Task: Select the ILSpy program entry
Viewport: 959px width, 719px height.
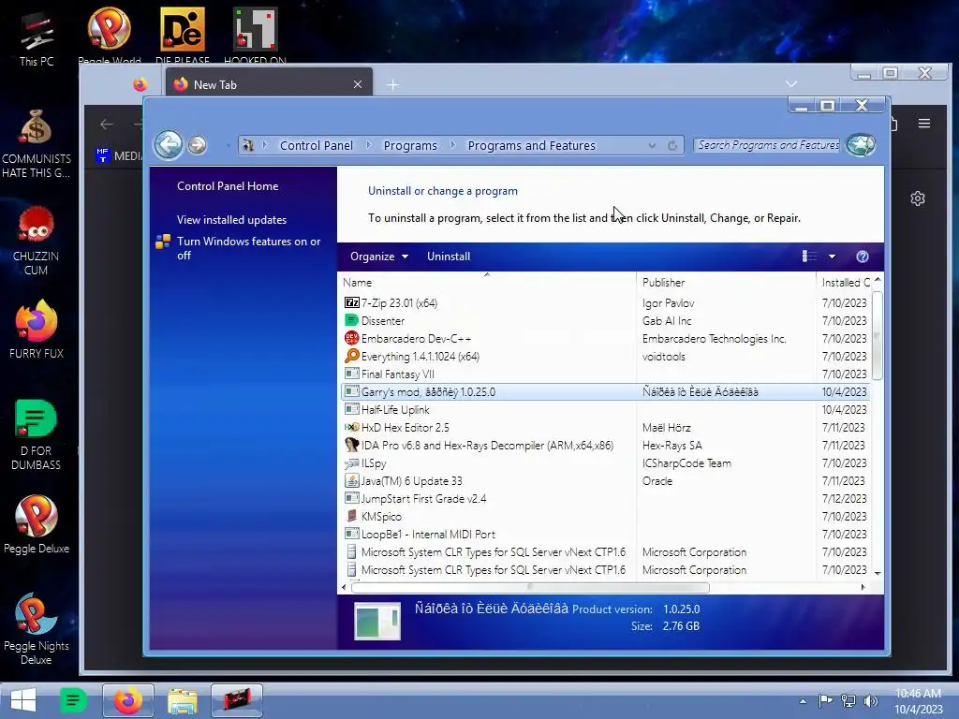Action: tap(606, 462)
